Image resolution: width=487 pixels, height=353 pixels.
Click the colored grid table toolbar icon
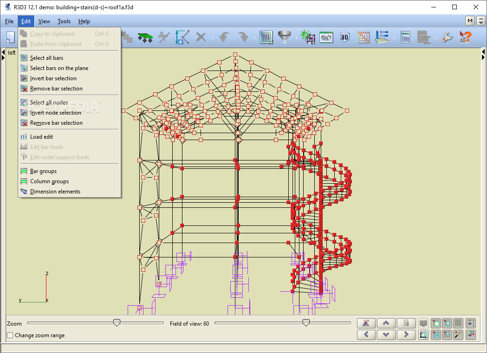click(364, 37)
